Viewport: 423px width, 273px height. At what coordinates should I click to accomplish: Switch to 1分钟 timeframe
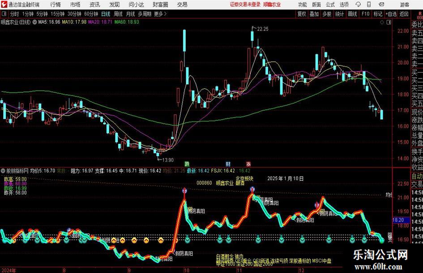[28, 14]
